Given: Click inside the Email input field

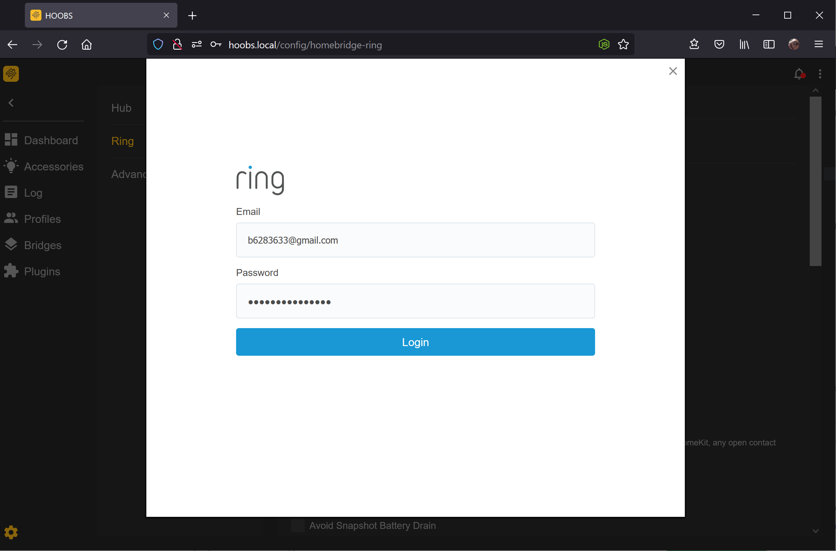Looking at the screenshot, I should click(415, 240).
